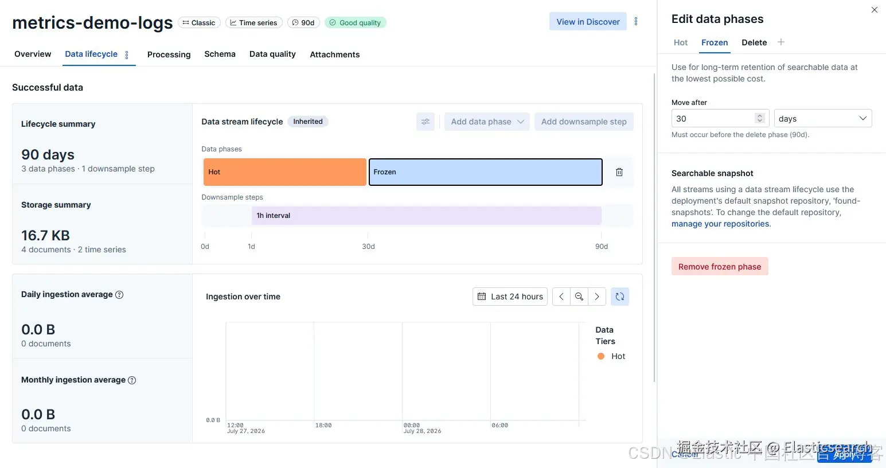Click the 90d timeline marker
This screenshot has width=886, height=468.
pyautogui.click(x=602, y=247)
